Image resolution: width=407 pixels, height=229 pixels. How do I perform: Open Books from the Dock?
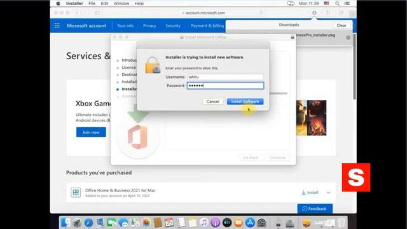(x=238, y=223)
